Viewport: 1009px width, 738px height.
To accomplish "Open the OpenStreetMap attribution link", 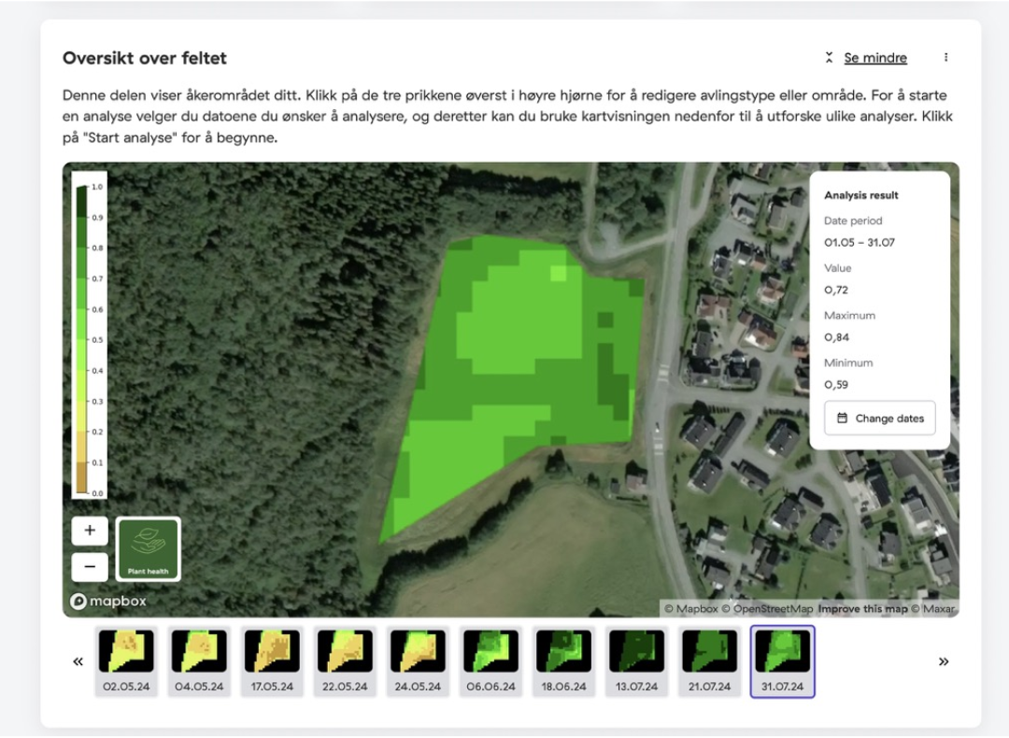I will click(x=773, y=609).
